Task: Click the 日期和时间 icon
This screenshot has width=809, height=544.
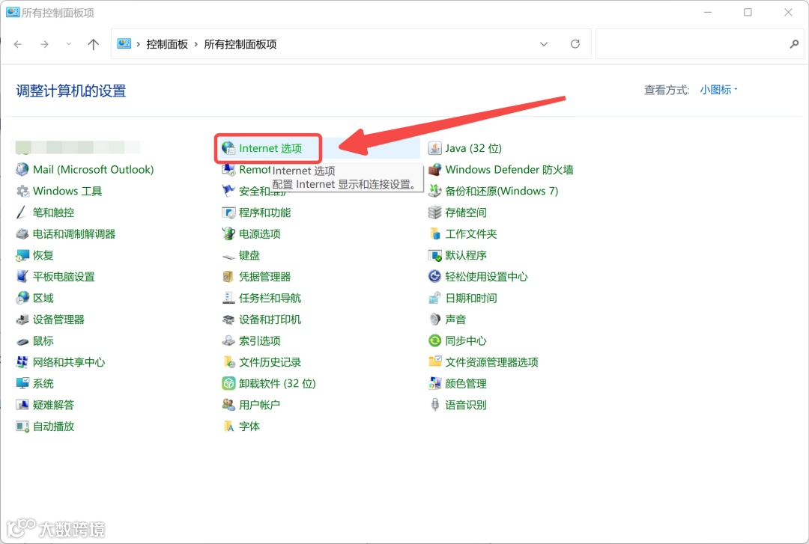Action: (x=434, y=298)
